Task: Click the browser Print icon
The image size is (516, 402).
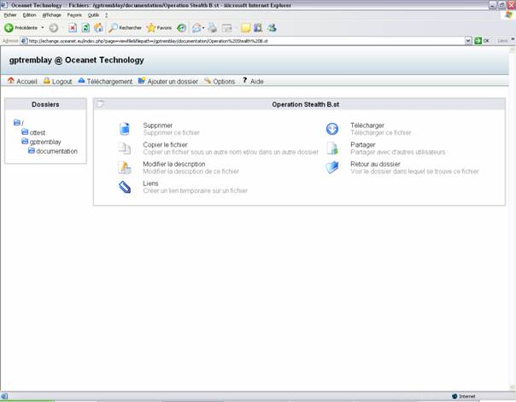Action: (212, 28)
